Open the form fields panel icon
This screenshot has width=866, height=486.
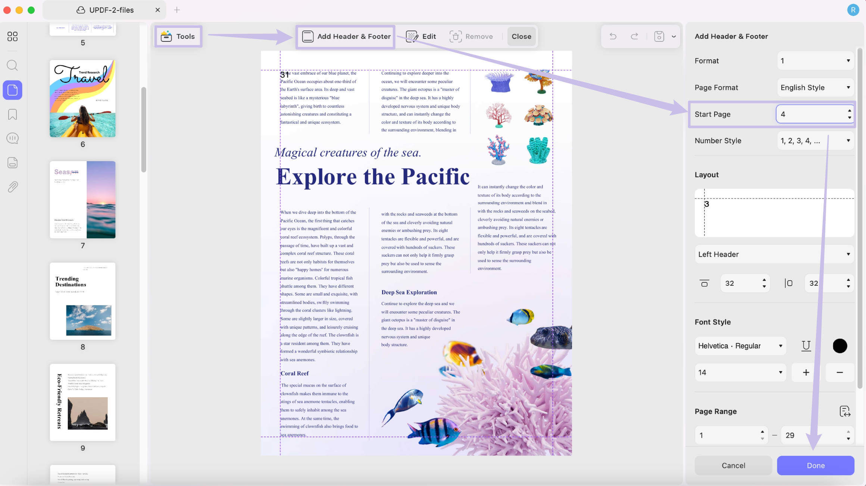click(x=12, y=163)
